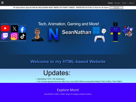Click the Minecraft skin character
The width and height of the screenshot is (136, 102).
(115, 32)
